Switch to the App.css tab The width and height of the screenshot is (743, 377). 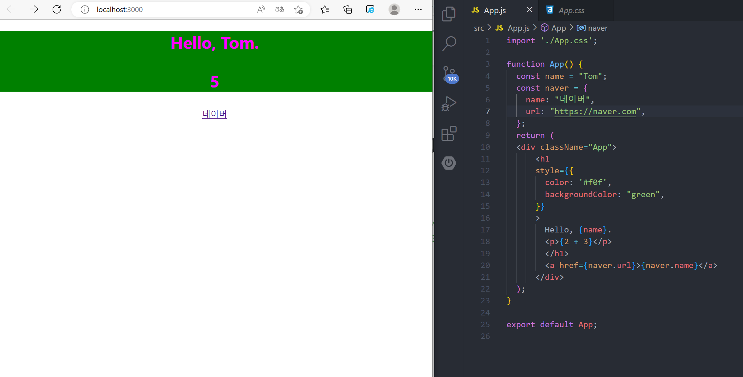(x=571, y=10)
